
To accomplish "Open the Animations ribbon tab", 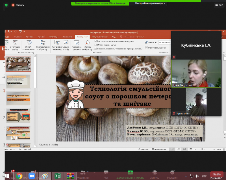I will click(x=68, y=37).
